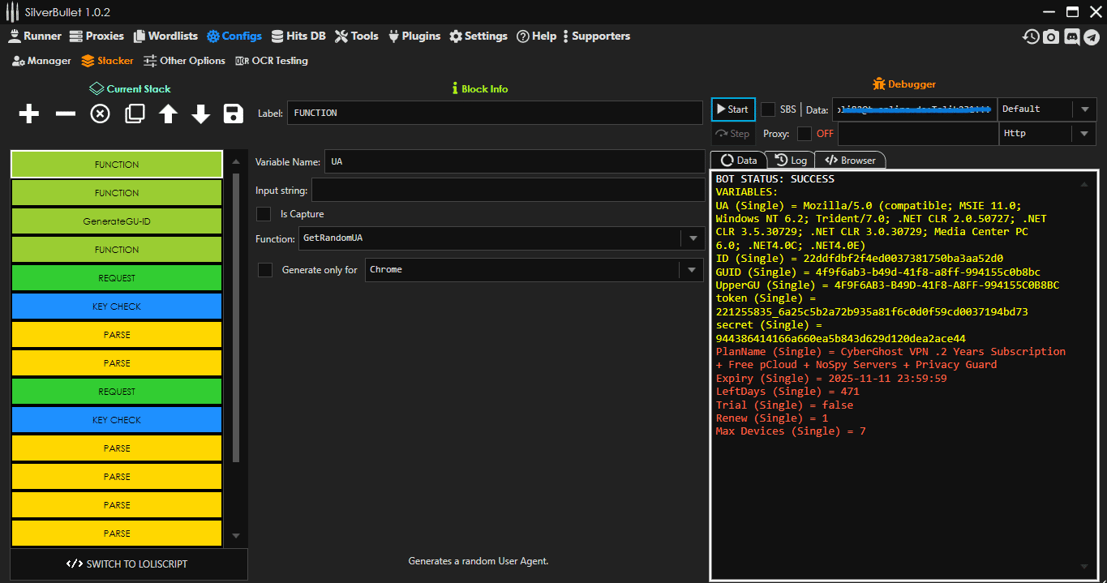Open the Chrome browser selection dropdown
Image resolution: width=1107 pixels, height=583 pixels.
[x=693, y=269]
